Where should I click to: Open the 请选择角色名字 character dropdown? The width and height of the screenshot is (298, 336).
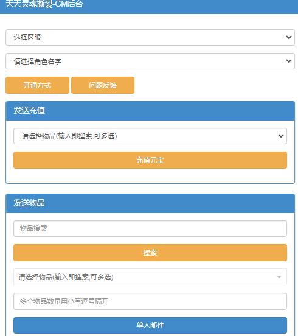coord(150,61)
